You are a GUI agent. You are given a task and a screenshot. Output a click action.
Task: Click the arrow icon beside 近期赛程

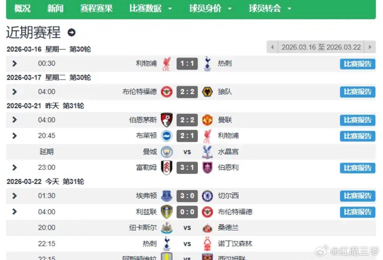(72, 32)
